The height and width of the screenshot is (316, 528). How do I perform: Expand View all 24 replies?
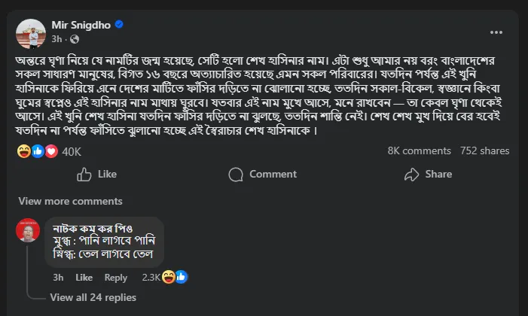point(93,297)
